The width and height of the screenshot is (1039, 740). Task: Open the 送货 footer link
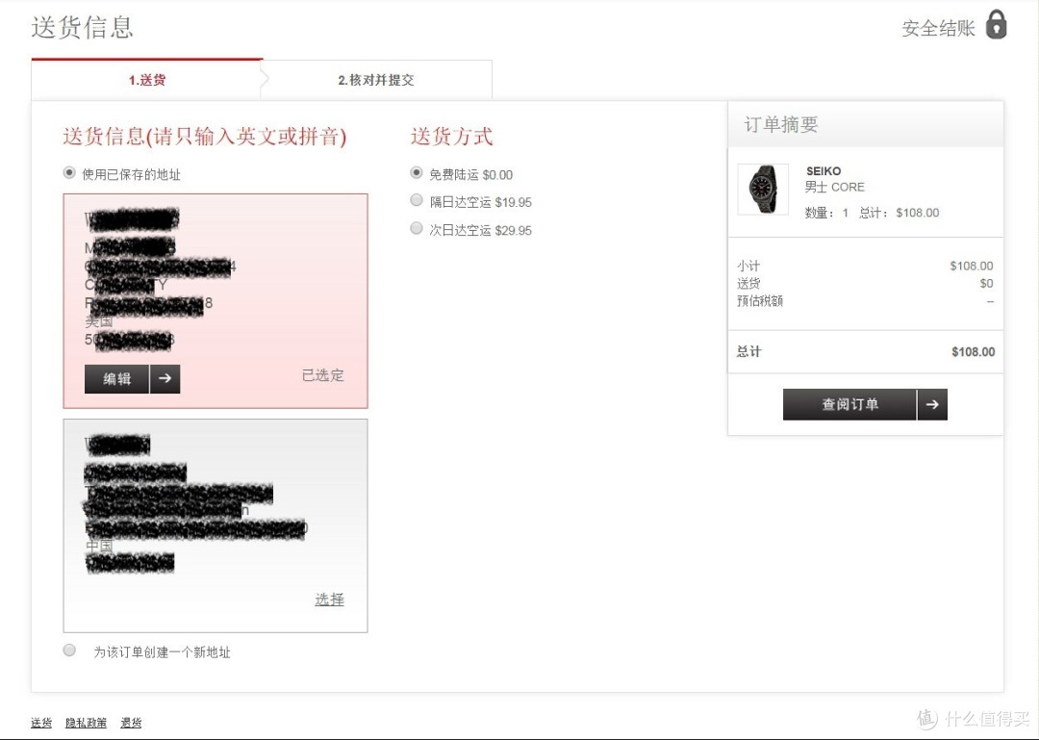tap(41, 723)
